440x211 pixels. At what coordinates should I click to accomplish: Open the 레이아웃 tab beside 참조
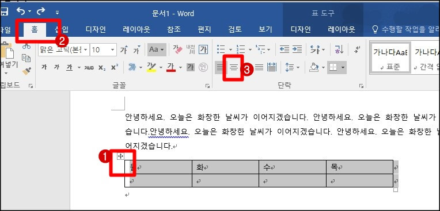pos(136,29)
